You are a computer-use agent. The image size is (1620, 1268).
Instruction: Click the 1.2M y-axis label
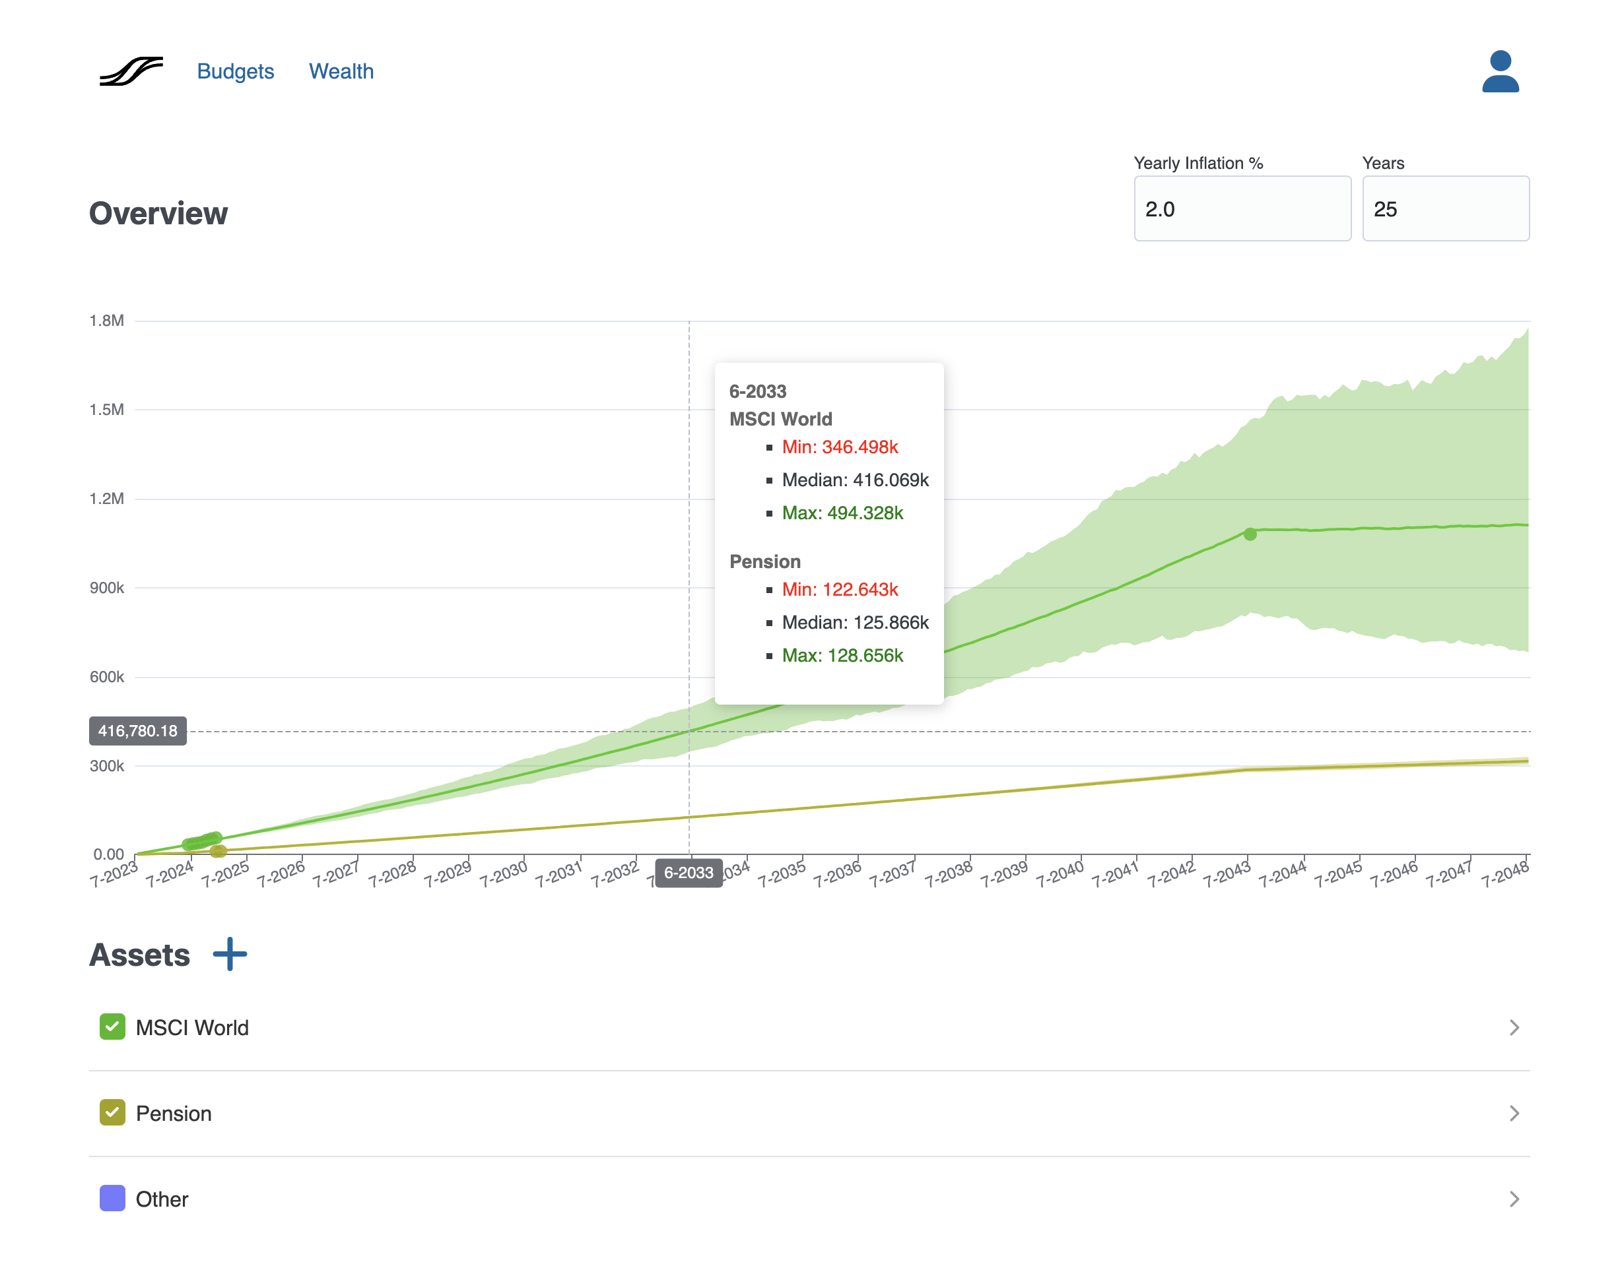tap(107, 498)
